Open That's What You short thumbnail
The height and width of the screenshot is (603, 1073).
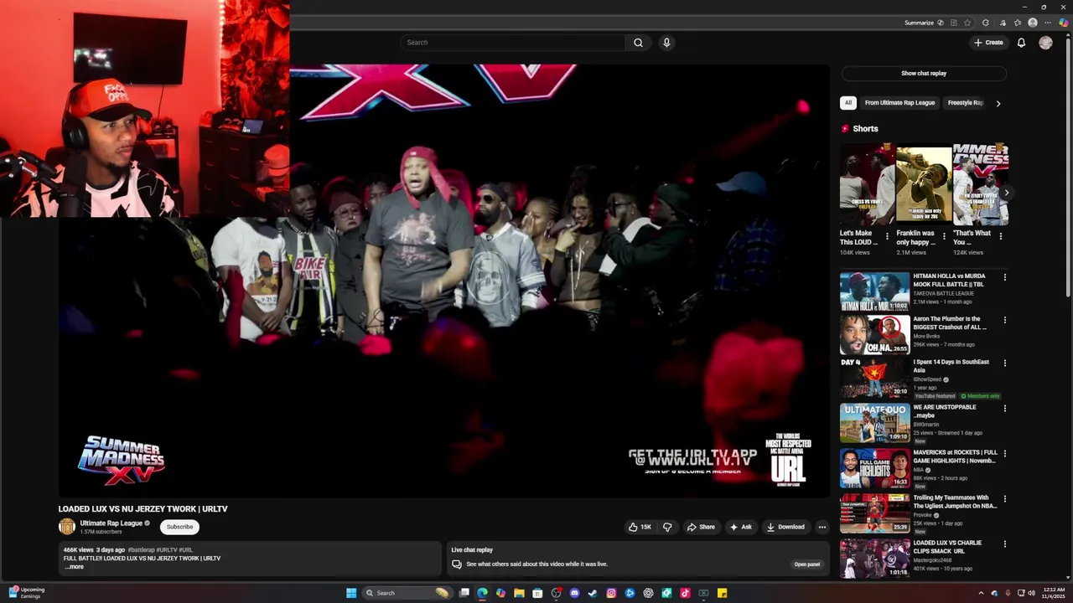tap(980, 184)
